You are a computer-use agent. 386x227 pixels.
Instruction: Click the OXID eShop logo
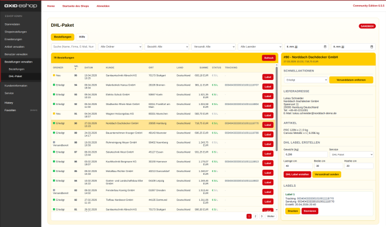coord(20,6)
